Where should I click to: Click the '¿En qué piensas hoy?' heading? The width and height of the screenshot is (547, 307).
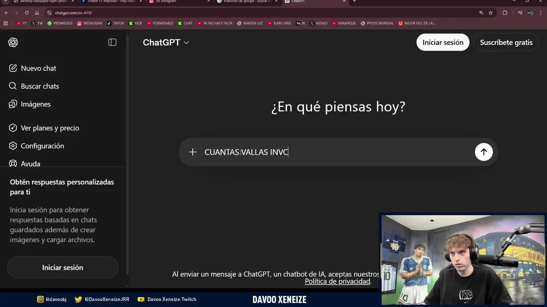pyautogui.click(x=338, y=107)
